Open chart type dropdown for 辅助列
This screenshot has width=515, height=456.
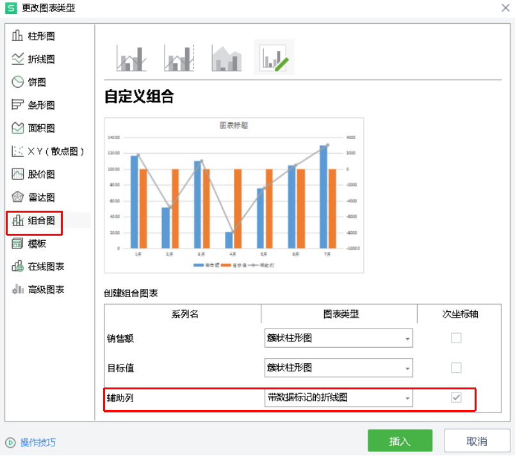pyautogui.click(x=339, y=398)
